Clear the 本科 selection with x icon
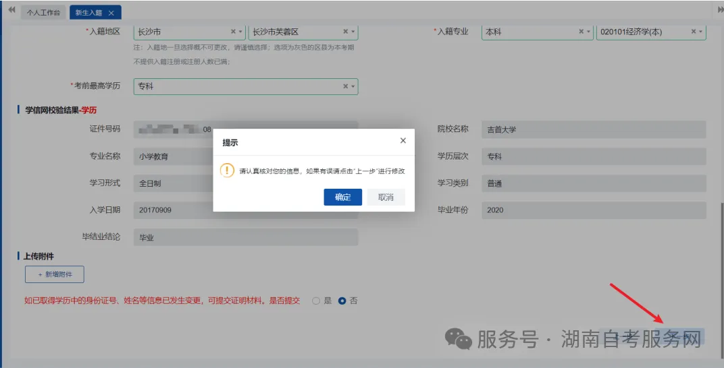Viewport: 724px width, 368px height. (581, 32)
